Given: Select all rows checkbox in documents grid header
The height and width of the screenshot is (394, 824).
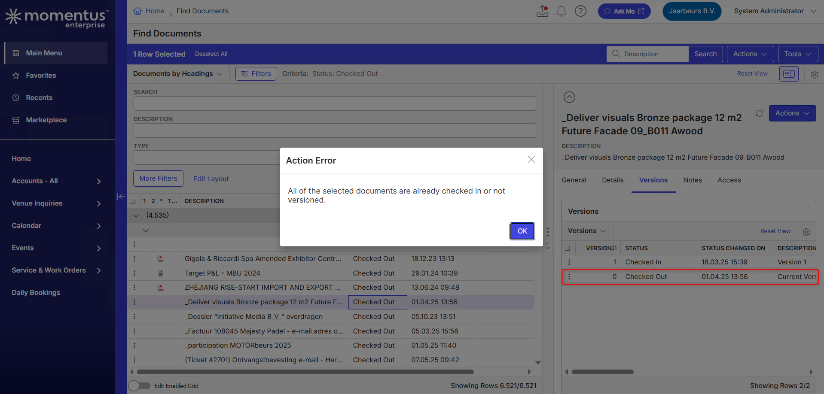Looking at the screenshot, I should tap(133, 201).
